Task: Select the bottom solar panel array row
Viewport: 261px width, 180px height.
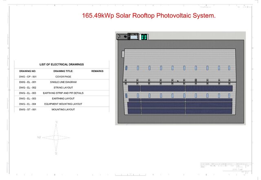Action: pyautogui.click(x=180, y=111)
